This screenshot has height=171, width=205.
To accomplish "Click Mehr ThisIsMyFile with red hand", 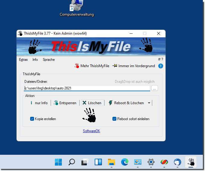I will point(92,66).
